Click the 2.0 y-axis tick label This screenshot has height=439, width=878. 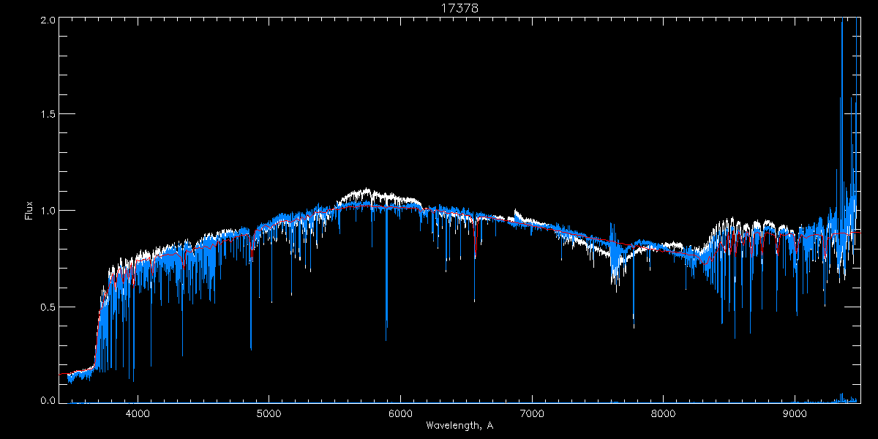(48, 20)
